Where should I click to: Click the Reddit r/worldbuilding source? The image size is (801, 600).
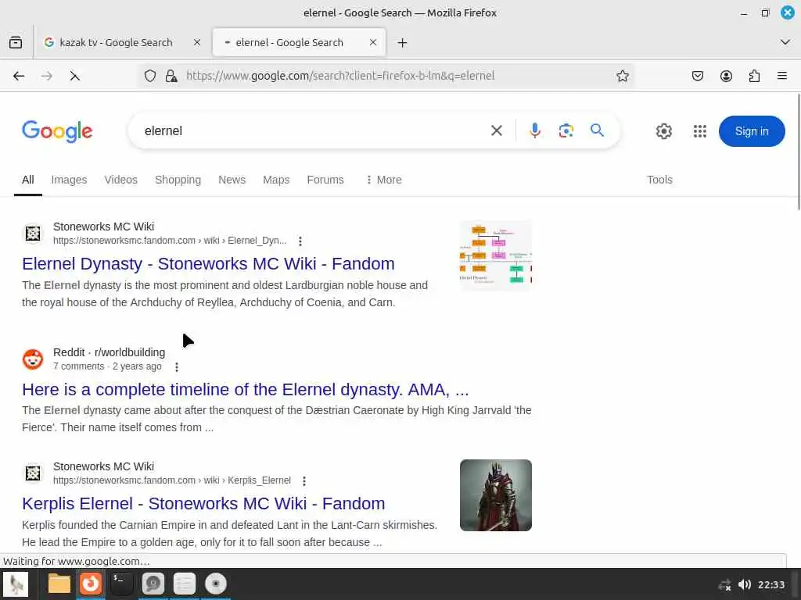pos(109,352)
